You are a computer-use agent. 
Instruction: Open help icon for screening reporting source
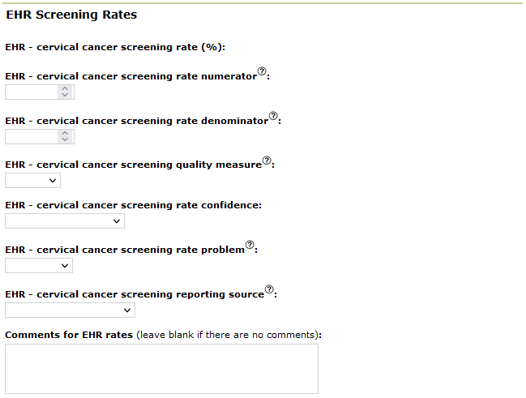pos(270,289)
